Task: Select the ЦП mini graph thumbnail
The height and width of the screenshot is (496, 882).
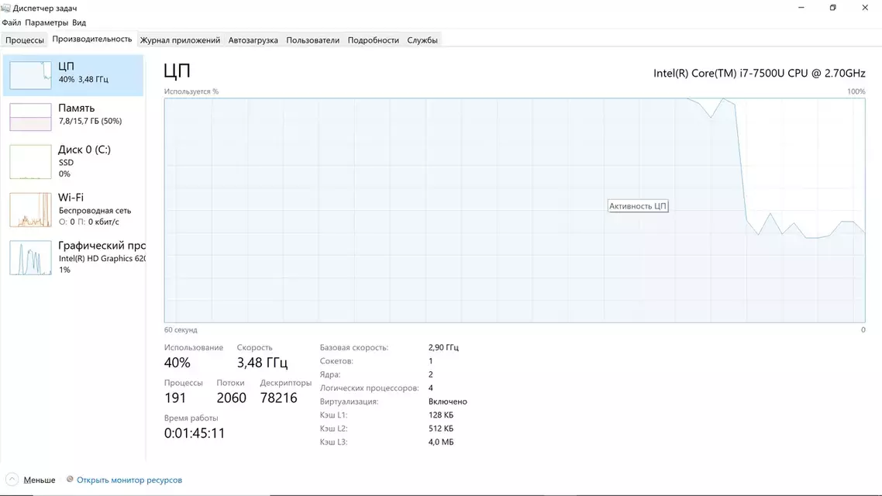Action: click(30, 75)
